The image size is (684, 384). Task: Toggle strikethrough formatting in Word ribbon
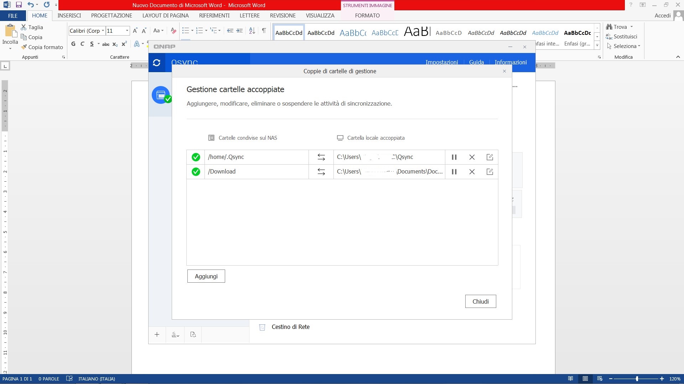pos(105,44)
